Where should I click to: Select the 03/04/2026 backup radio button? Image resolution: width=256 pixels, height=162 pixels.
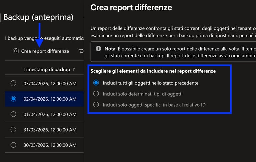click(x=13, y=83)
